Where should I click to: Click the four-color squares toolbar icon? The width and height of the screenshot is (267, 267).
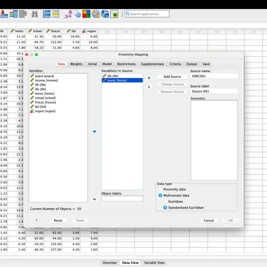[x=86, y=14]
